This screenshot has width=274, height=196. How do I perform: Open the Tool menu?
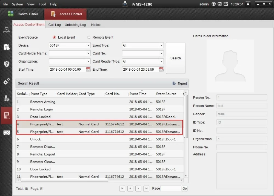tap(42, 4)
